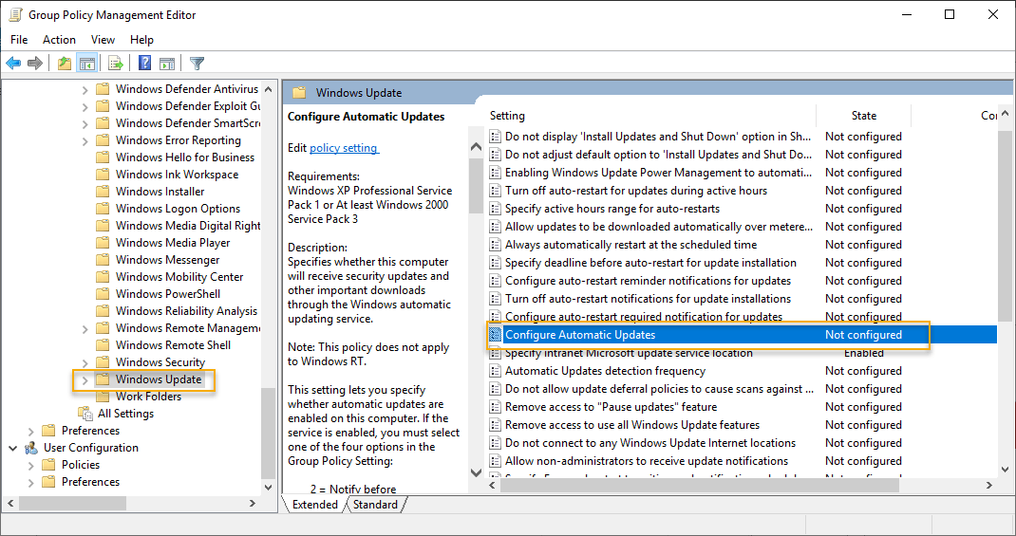
Task: Switch to the Extended tab
Action: (x=315, y=505)
